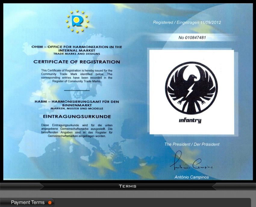256x207 pixels.
Task: Click the infantry wordmark under the eagle
Action: [x=190, y=121]
